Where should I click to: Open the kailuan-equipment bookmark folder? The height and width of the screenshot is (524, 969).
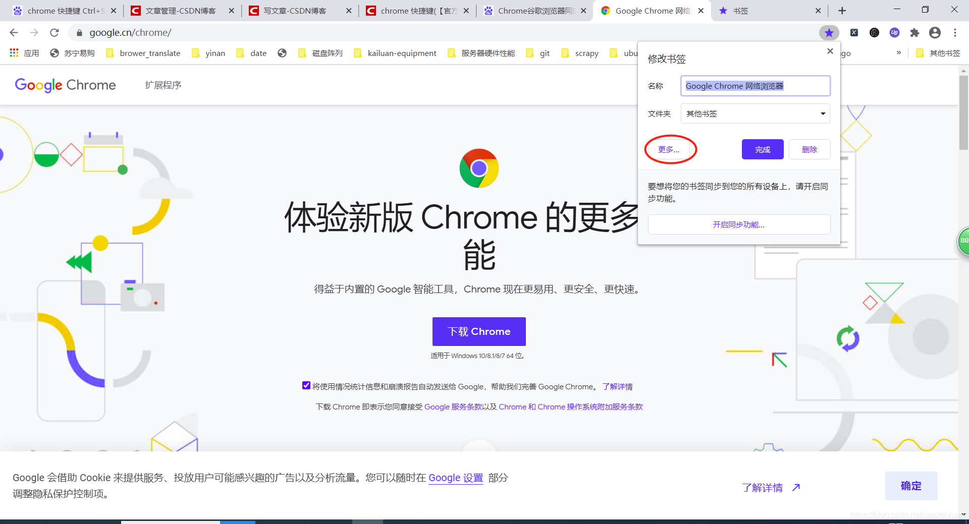click(x=395, y=53)
